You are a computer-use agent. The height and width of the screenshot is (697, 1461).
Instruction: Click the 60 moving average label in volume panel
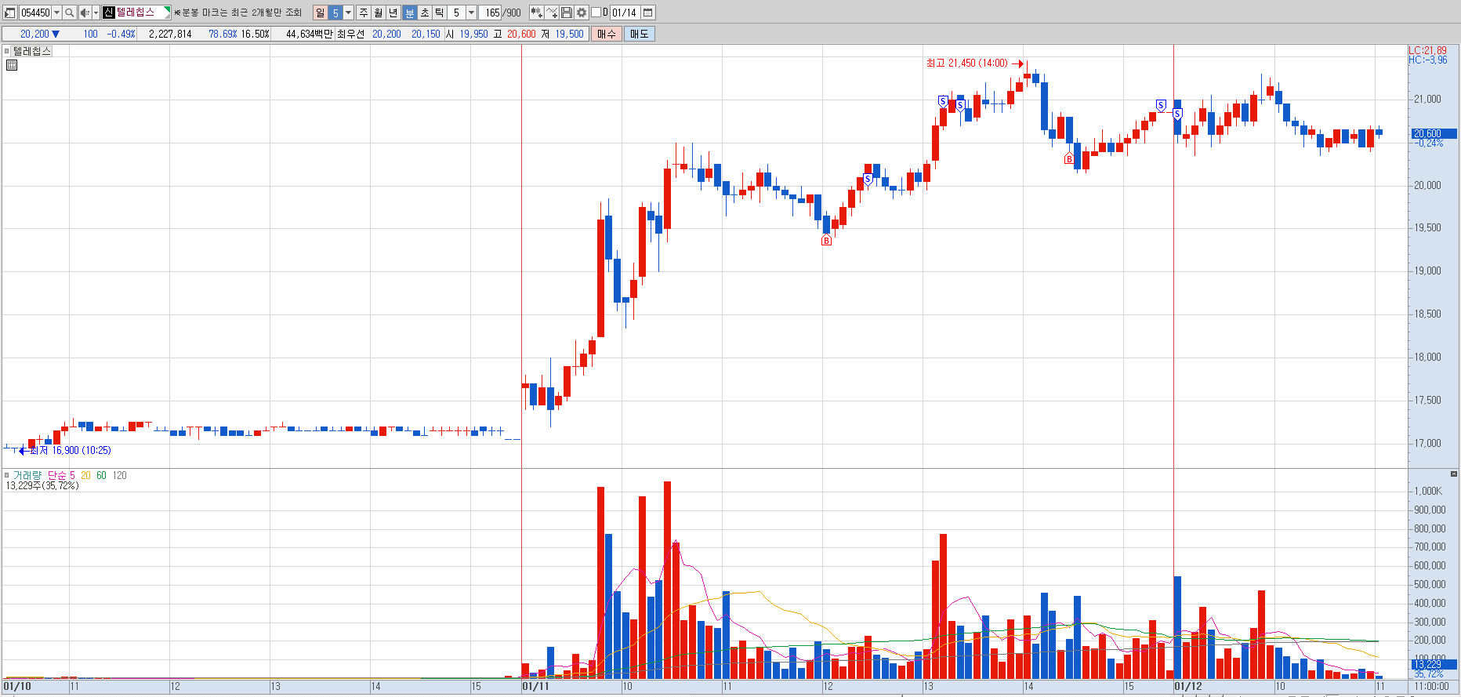[101, 475]
